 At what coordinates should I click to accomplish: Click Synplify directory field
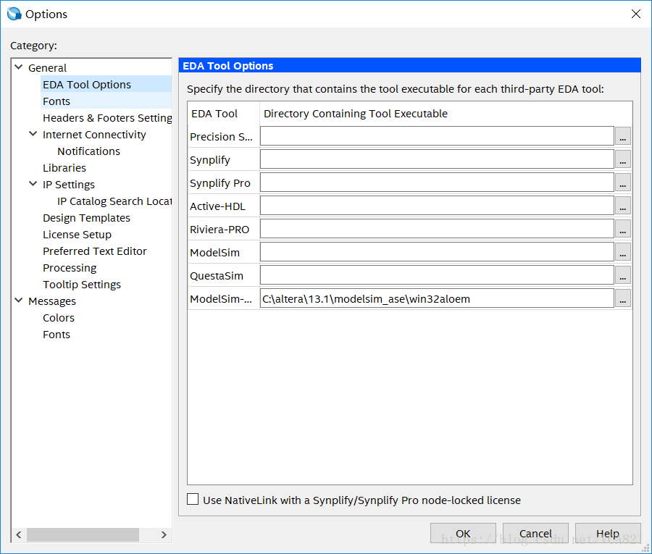pyautogui.click(x=437, y=159)
